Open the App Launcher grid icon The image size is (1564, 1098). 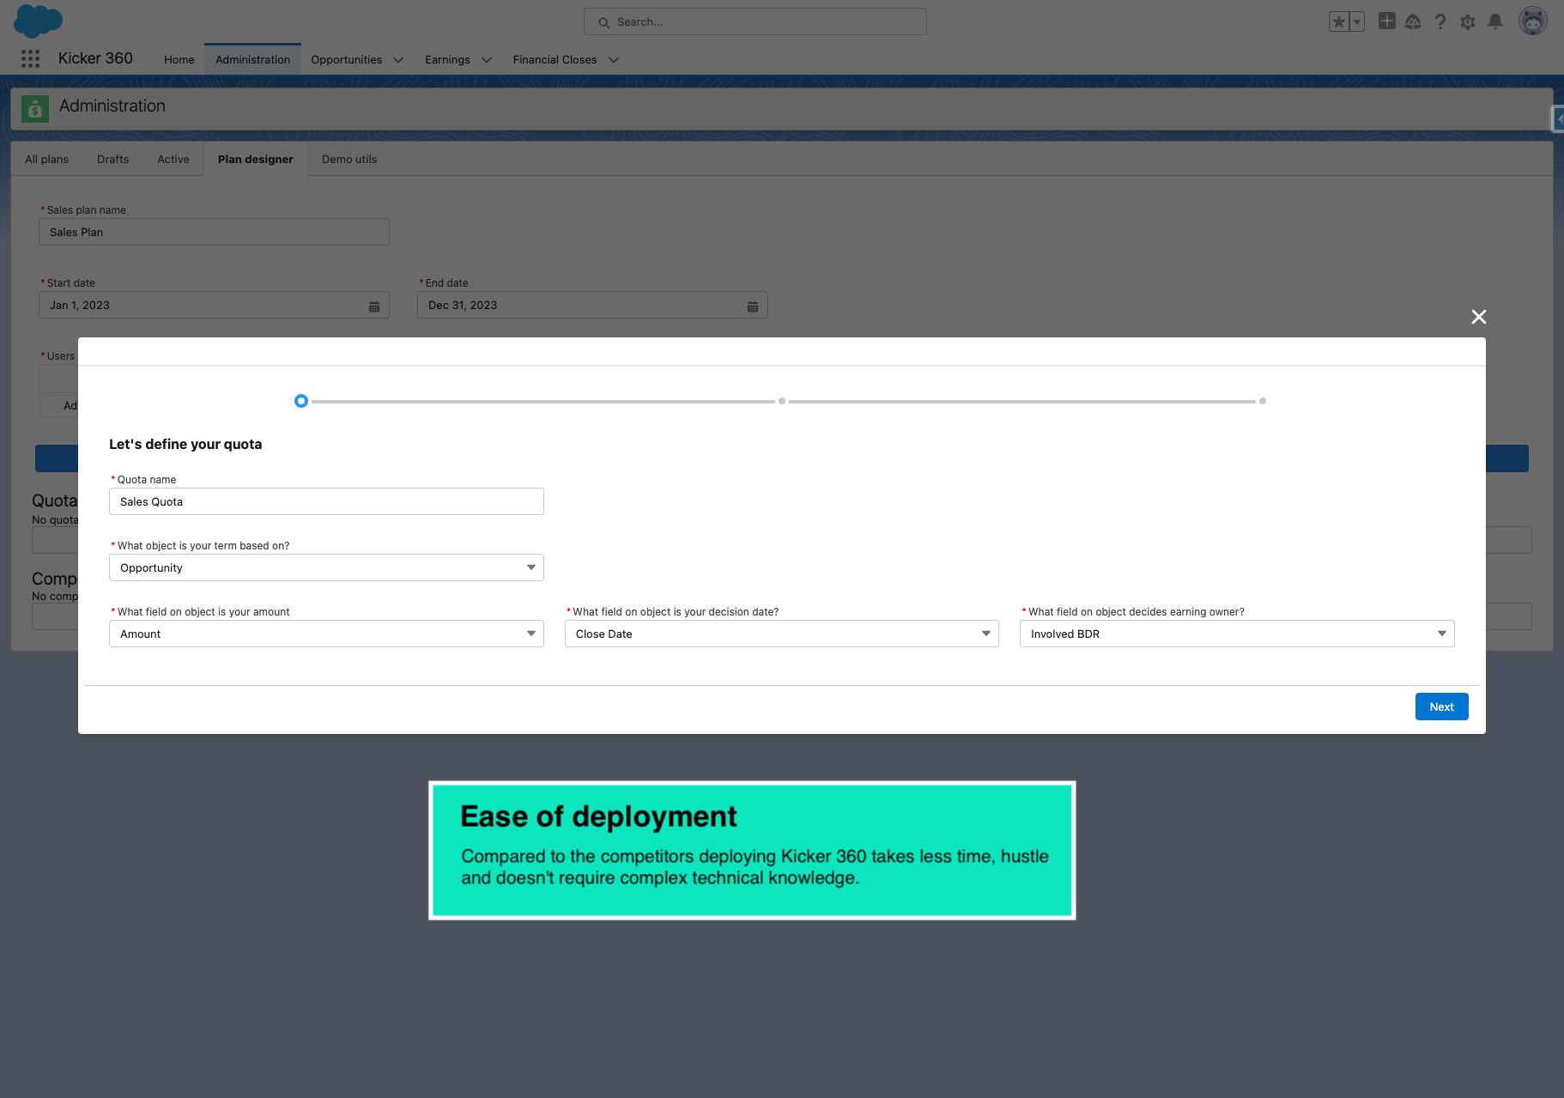[30, 58]
